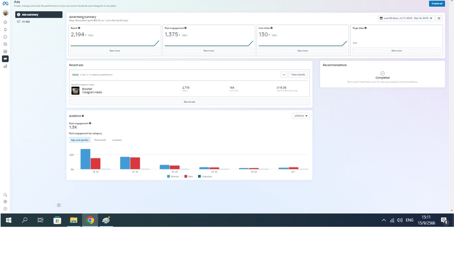Click the Post engagement value 1,375
The image size is (454, 255).
click(x=171, y=35)
